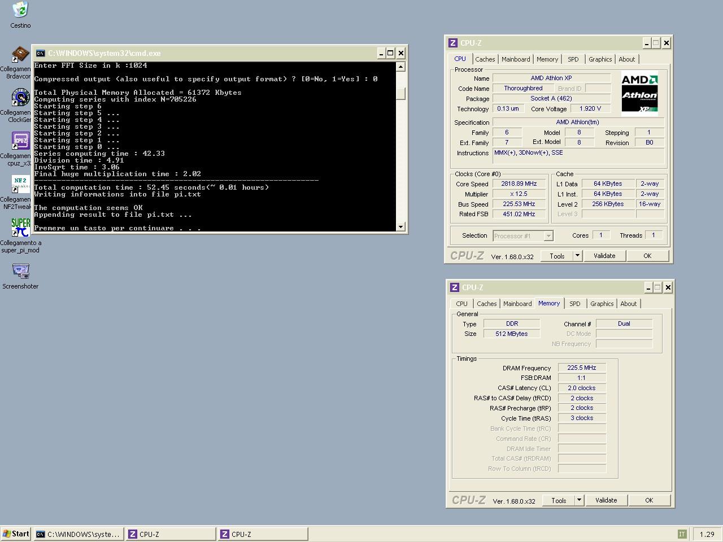Screen dimensions: 723x542
Task: Click the FSB:DRAM value 1:1
Action: [x=582, y=378]
